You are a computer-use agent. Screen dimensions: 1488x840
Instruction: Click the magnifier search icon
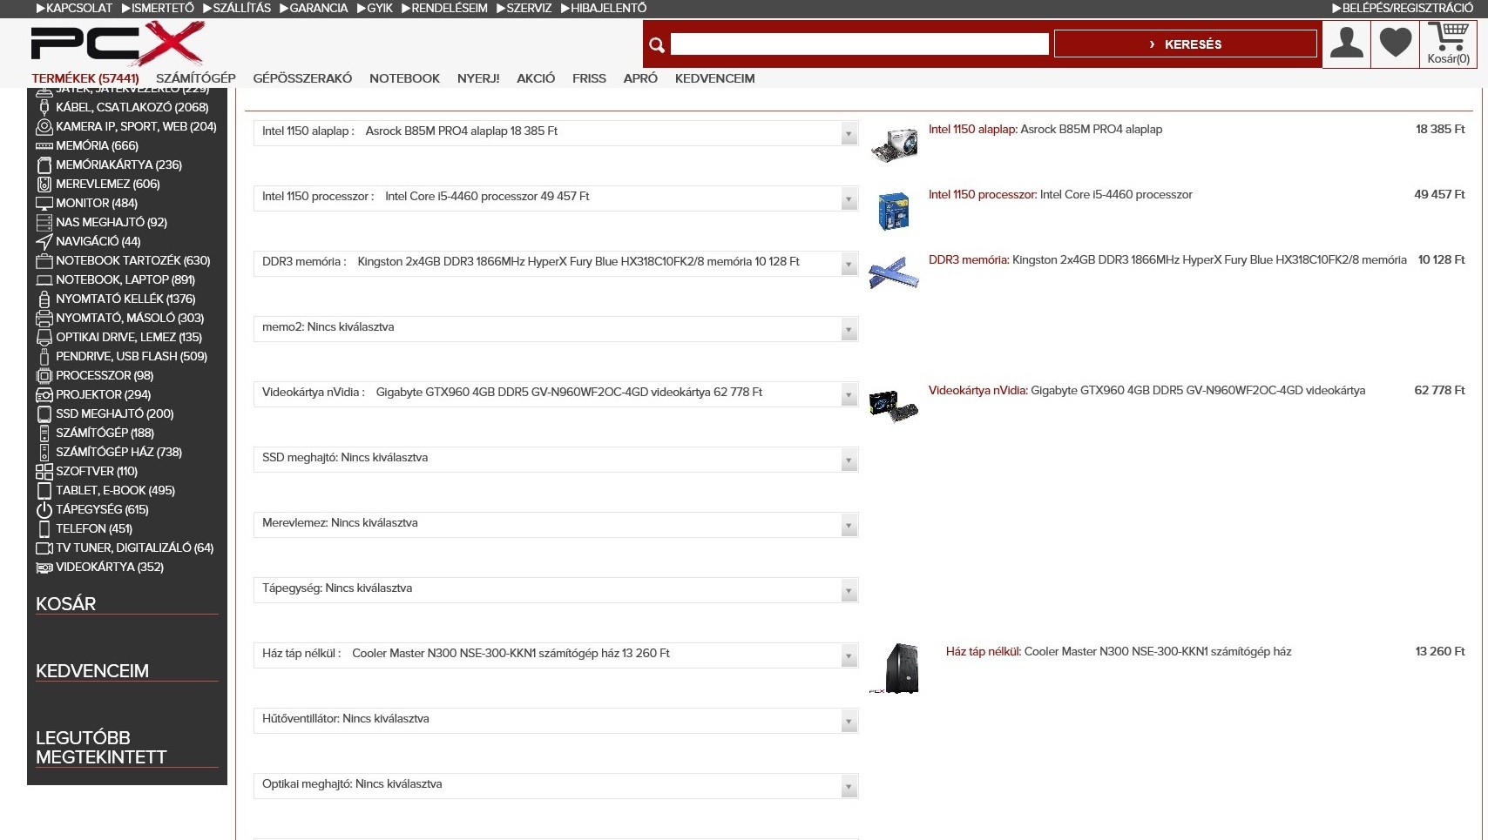click(657, 45)
